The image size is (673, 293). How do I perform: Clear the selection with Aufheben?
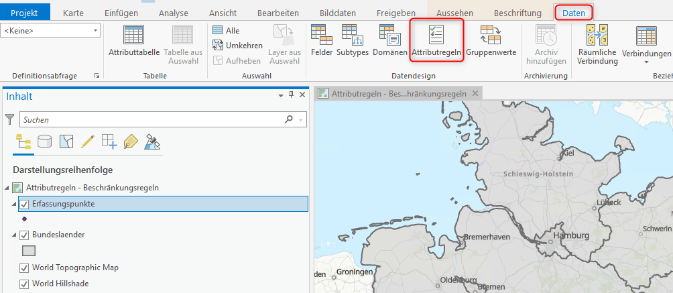pos(237,60)
